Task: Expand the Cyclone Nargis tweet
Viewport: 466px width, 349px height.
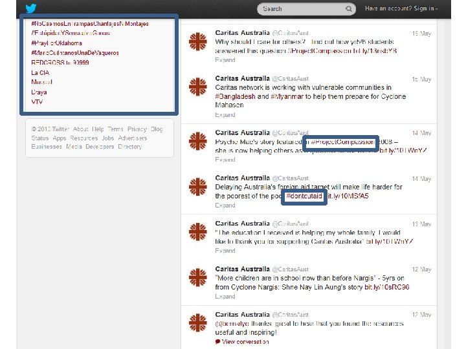Action: 225,297
